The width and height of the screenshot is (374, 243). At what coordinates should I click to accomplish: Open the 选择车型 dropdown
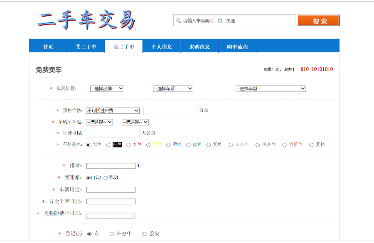tap(271, 88)
